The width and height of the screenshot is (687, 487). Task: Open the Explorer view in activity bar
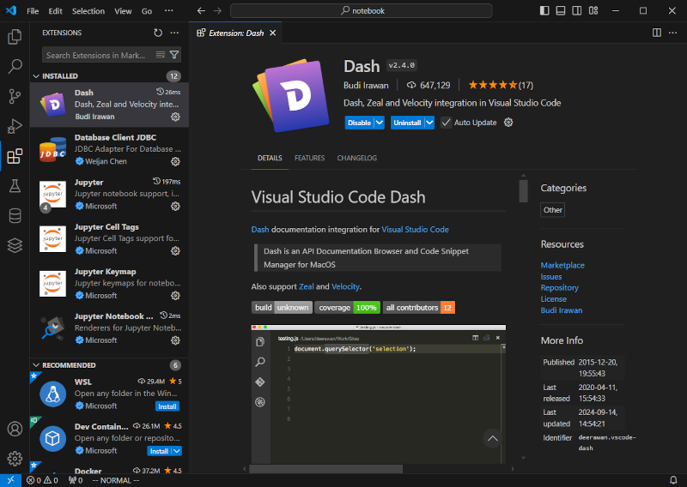click(15, 37)
